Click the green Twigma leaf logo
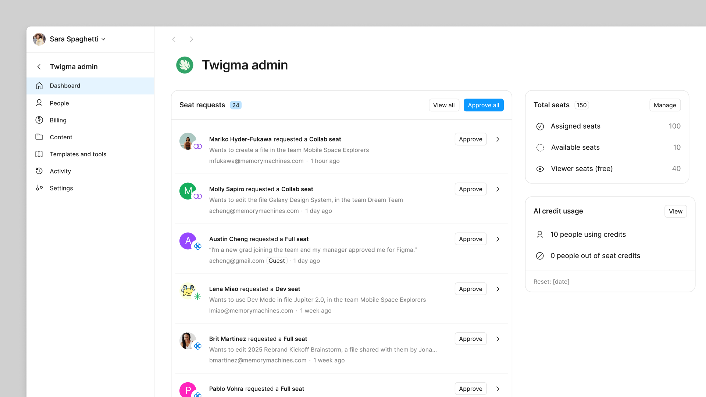The height and width of the screenshot is (397, 706). (x=185, y=65)
